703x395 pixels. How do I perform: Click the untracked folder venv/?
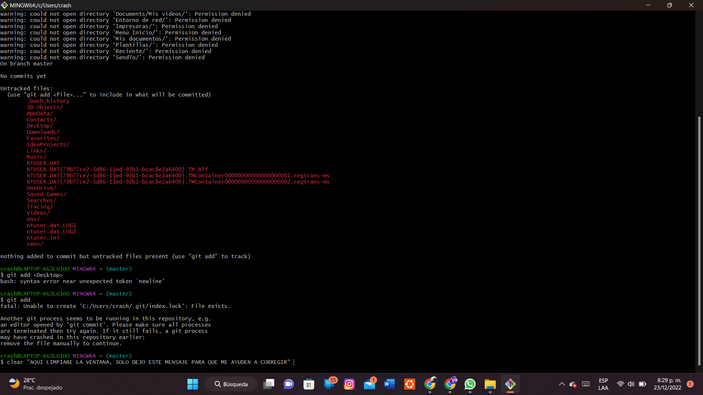[x=35, y=244]
